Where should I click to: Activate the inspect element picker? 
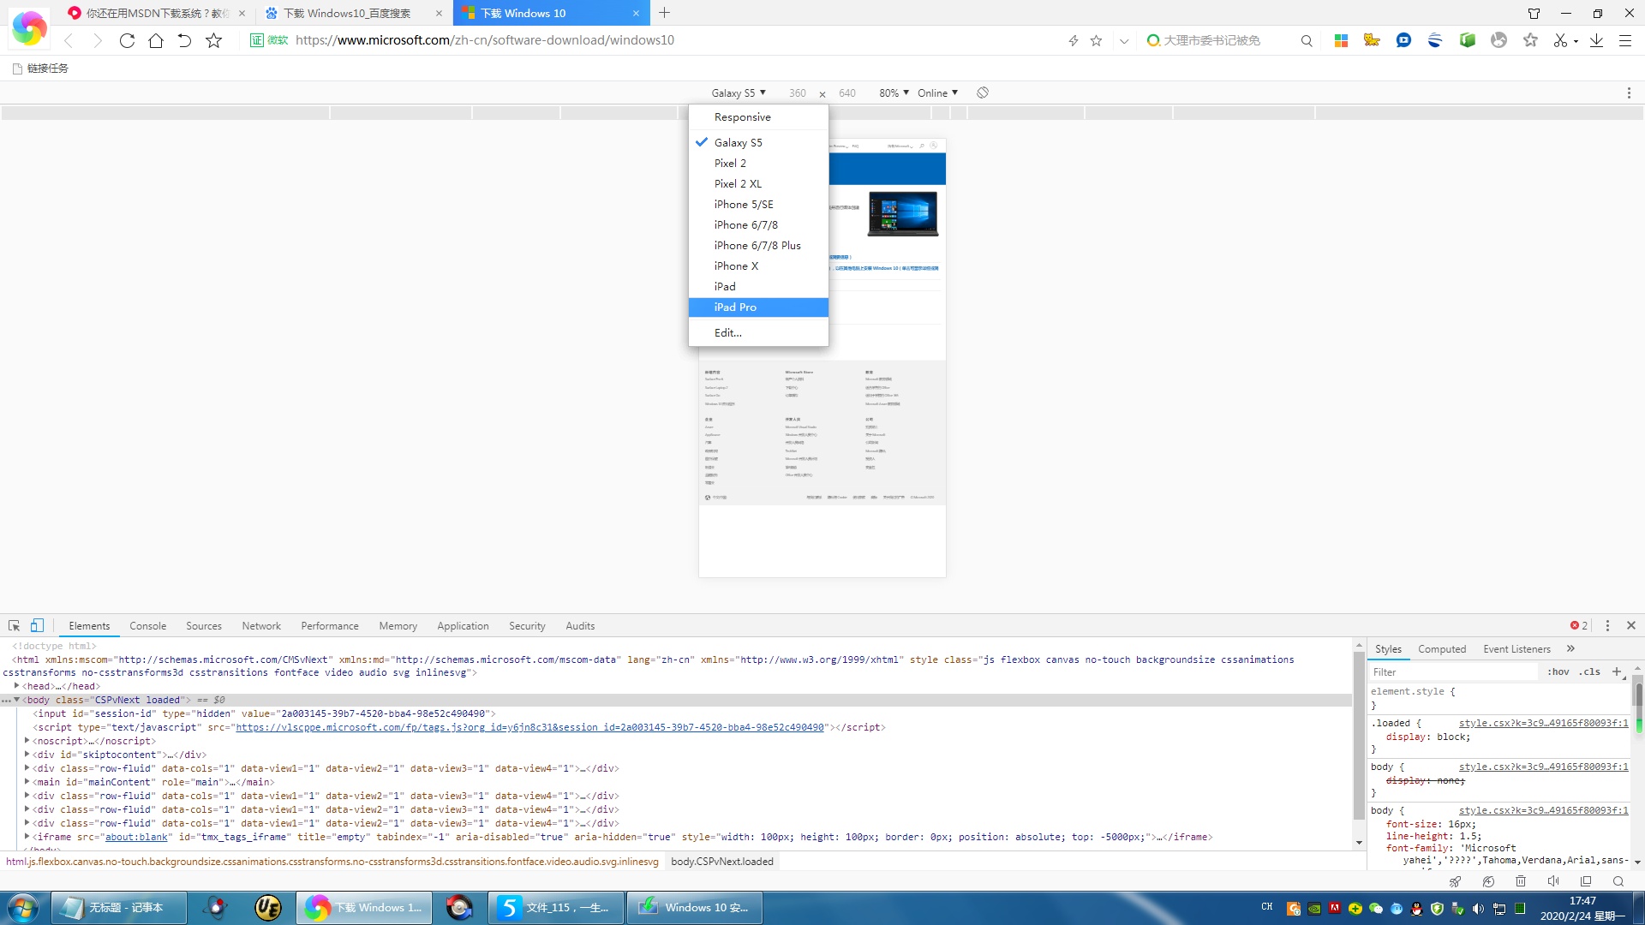coord(14,625)
